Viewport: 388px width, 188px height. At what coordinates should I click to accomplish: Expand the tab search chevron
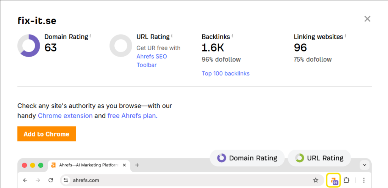[x=365, y=165]
